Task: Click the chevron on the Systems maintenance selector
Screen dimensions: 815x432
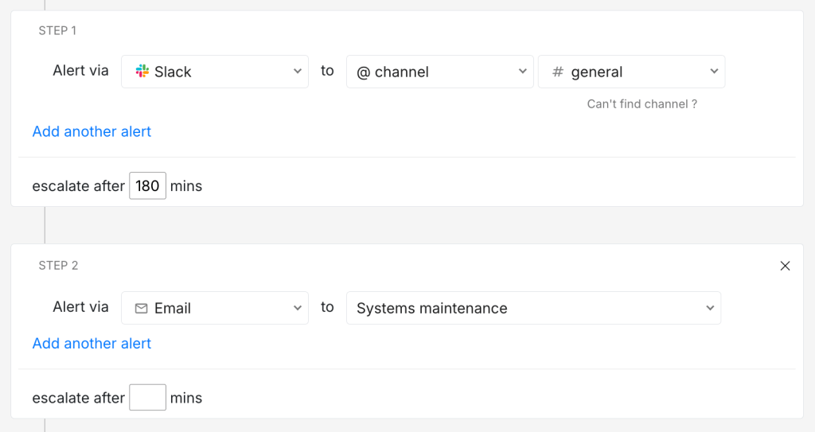Action: pyautogui.click(x=709, y=308)
